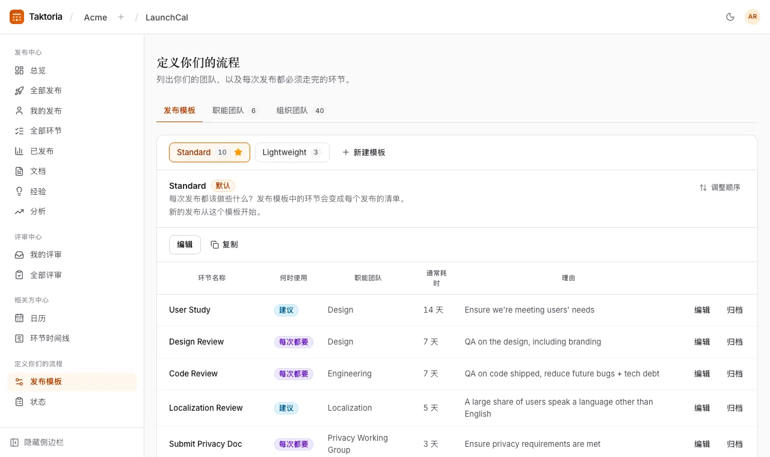Select 发布模板 sidebar item
Image resolution: width=770 pixels, height=457 pixels.
coord(72,381)
